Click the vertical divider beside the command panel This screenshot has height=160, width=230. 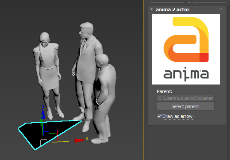point(143,80)
